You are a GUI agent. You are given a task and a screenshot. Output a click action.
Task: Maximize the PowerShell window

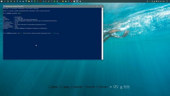tap(97, 6)
